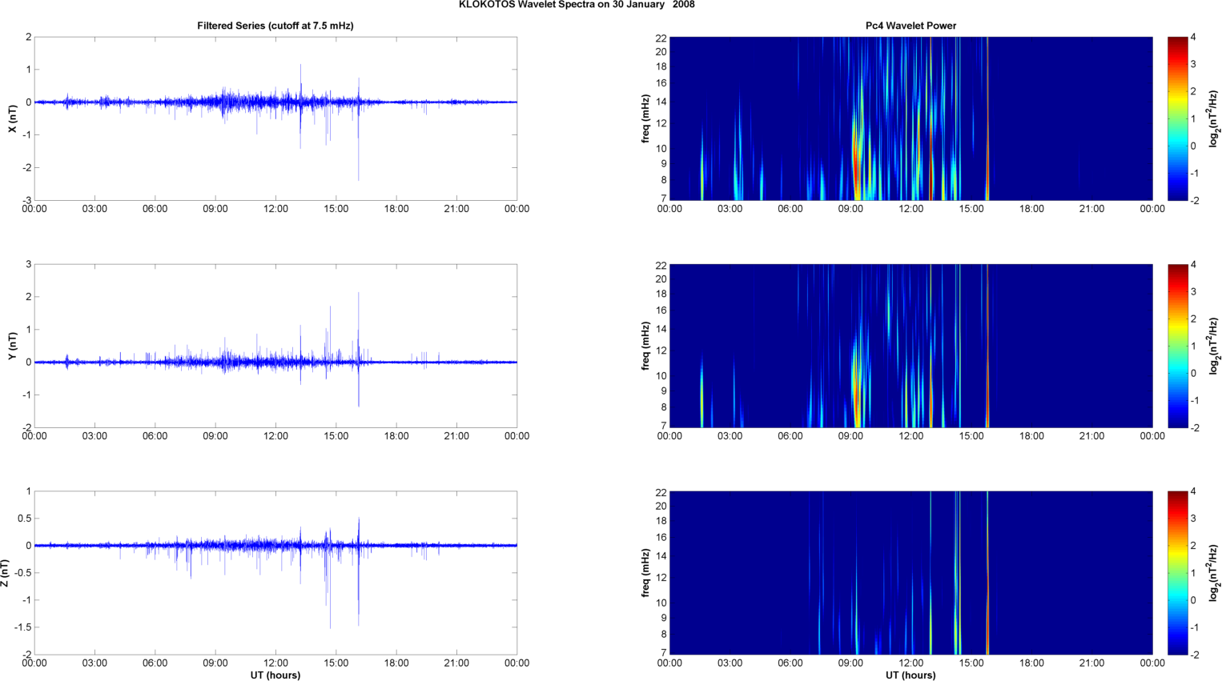1222x681 pixels.
Task: Select freq (mHz) label of top spectrogram
Action: tap(645, 118)
